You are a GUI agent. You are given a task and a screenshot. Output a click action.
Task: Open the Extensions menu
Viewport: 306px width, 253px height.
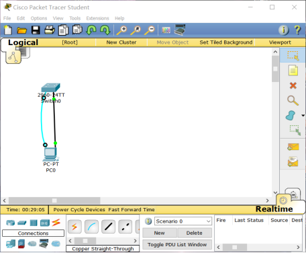[97, 18]
